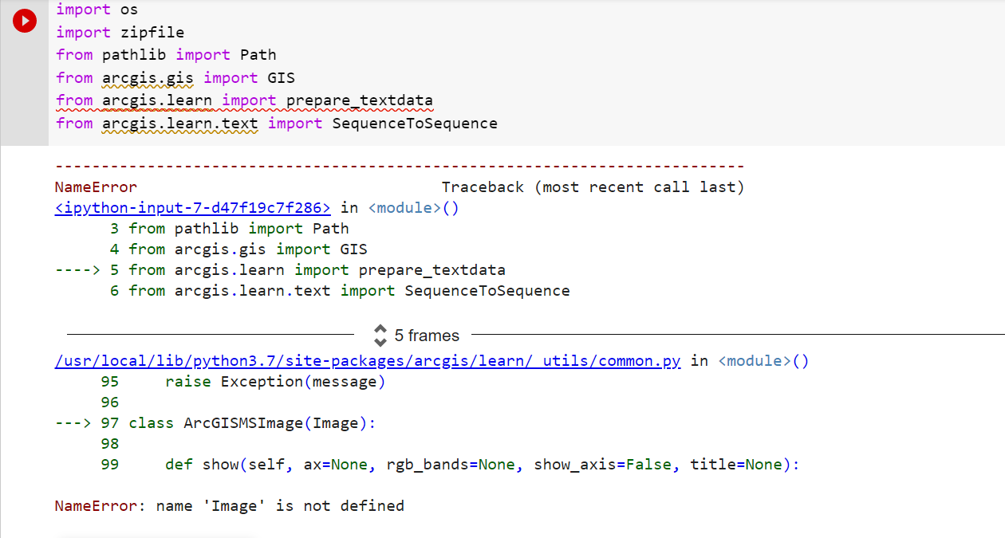Click the underlined arcgis.learn.text module name
1005x538 pixels.
tap(180, 123)
